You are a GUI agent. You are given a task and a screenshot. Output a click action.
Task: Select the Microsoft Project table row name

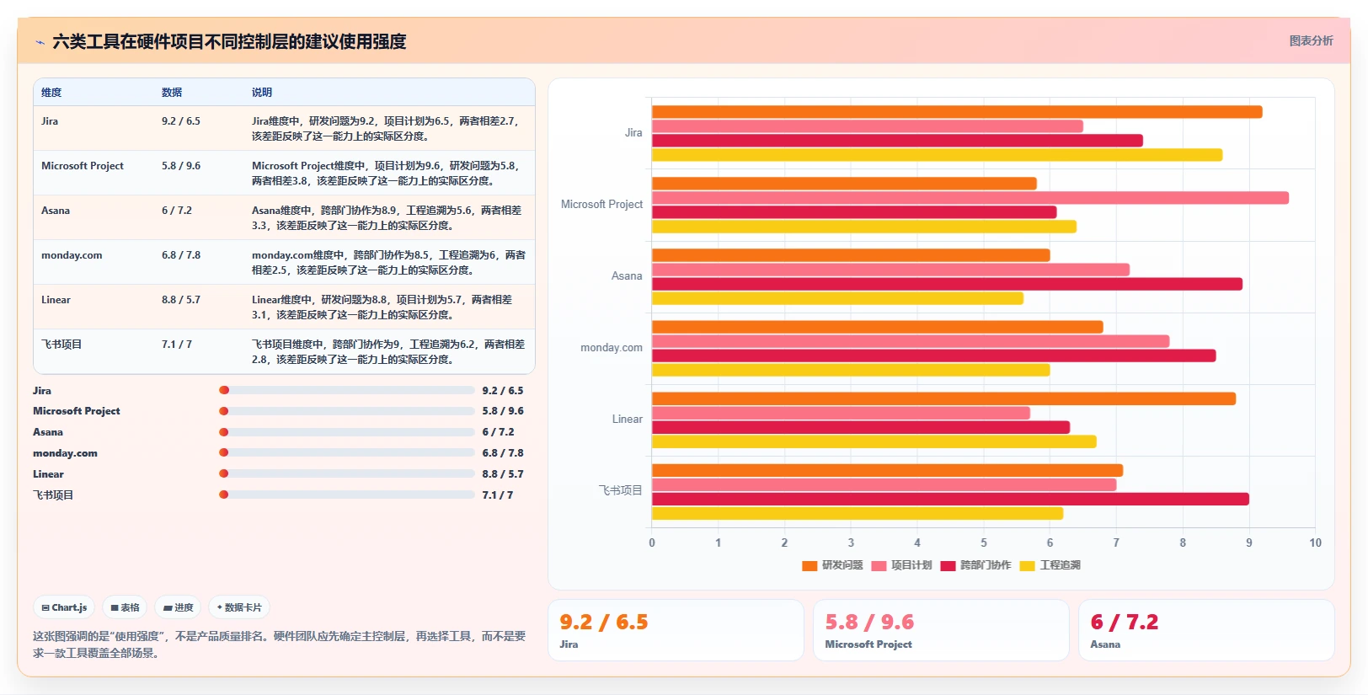click(x=83, y=166)
